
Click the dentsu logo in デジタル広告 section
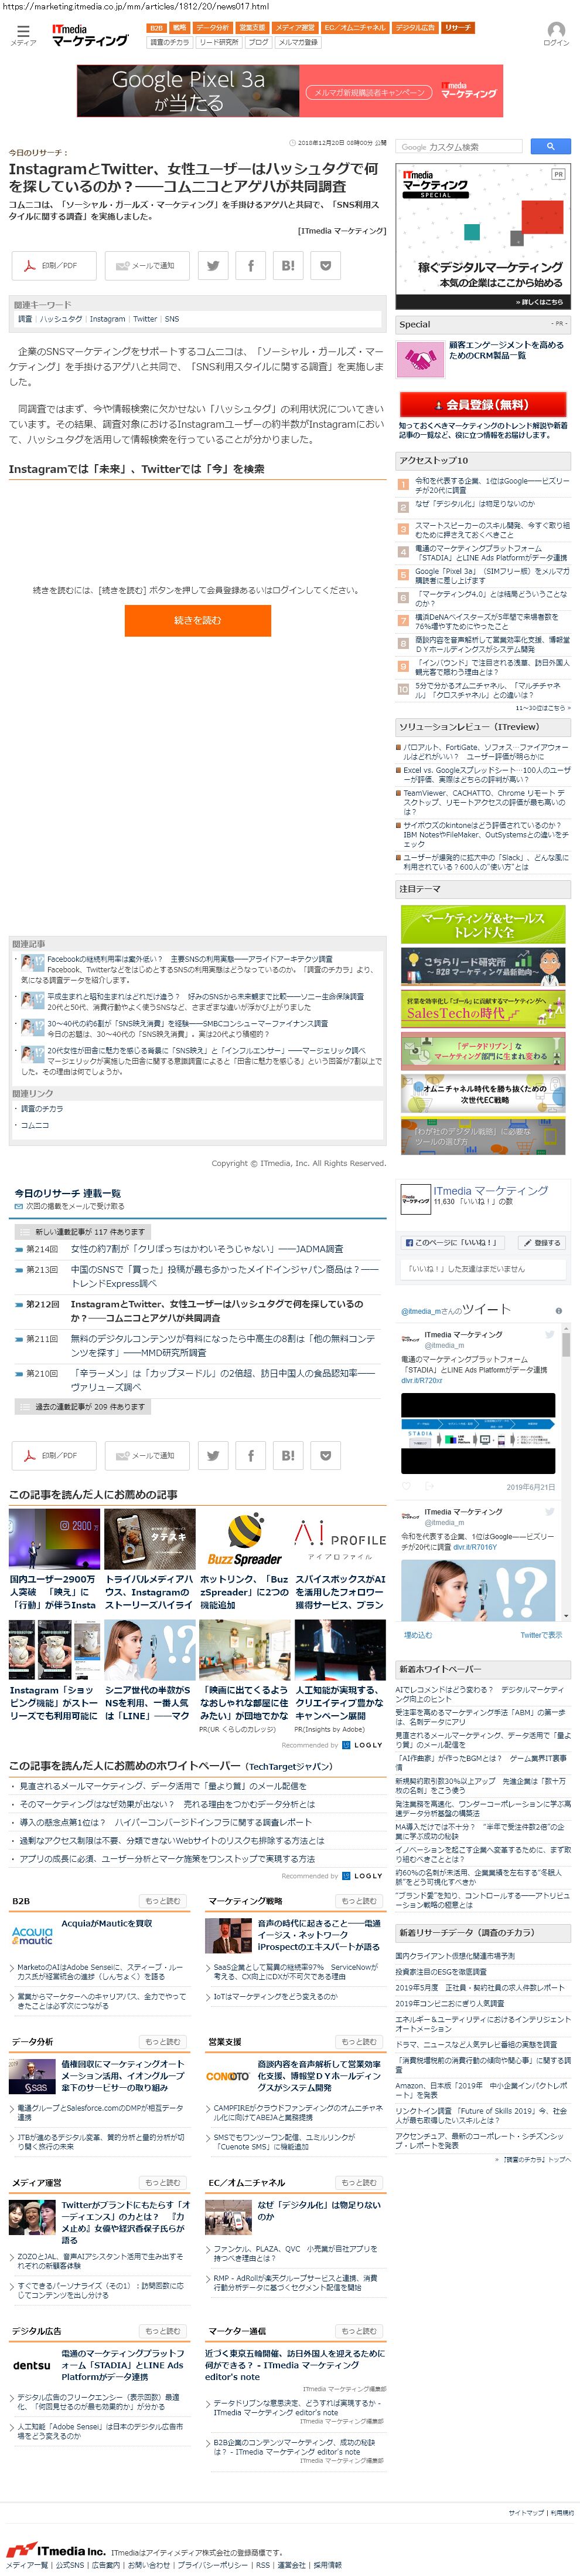click(x=32, y=2366)
